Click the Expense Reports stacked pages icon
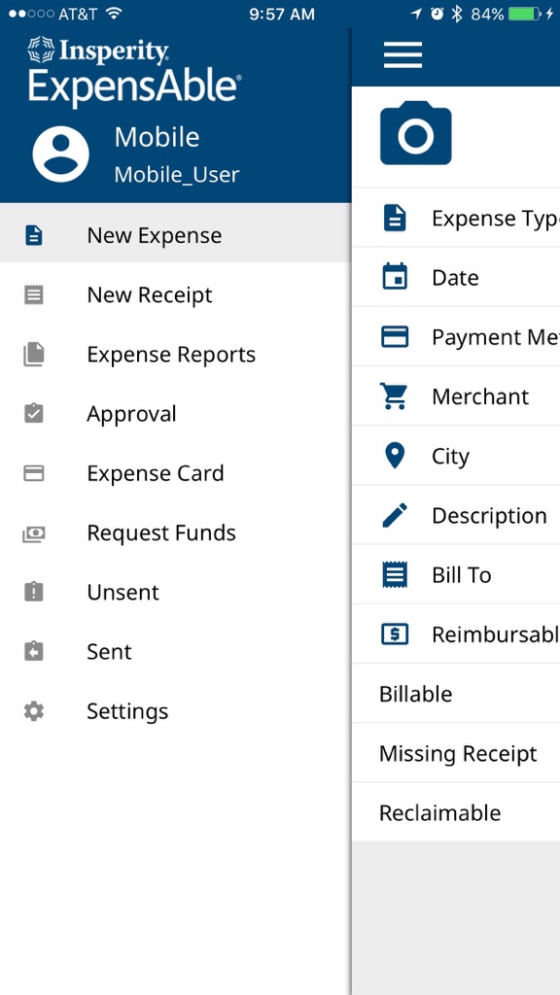 (x=34, y=354)
